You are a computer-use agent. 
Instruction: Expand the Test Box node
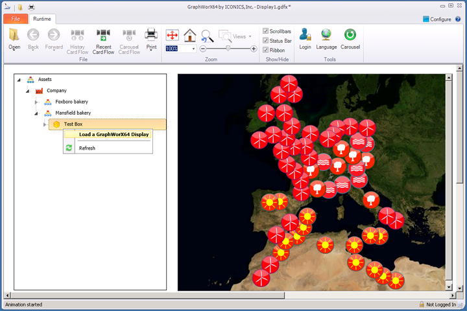pos(45,124)
